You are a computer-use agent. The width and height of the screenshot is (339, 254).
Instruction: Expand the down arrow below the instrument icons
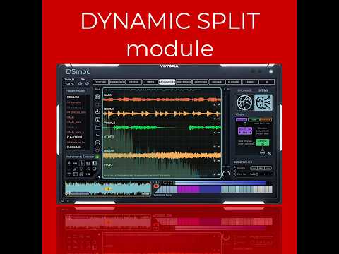pyautogui.click(x=99, y=176)
